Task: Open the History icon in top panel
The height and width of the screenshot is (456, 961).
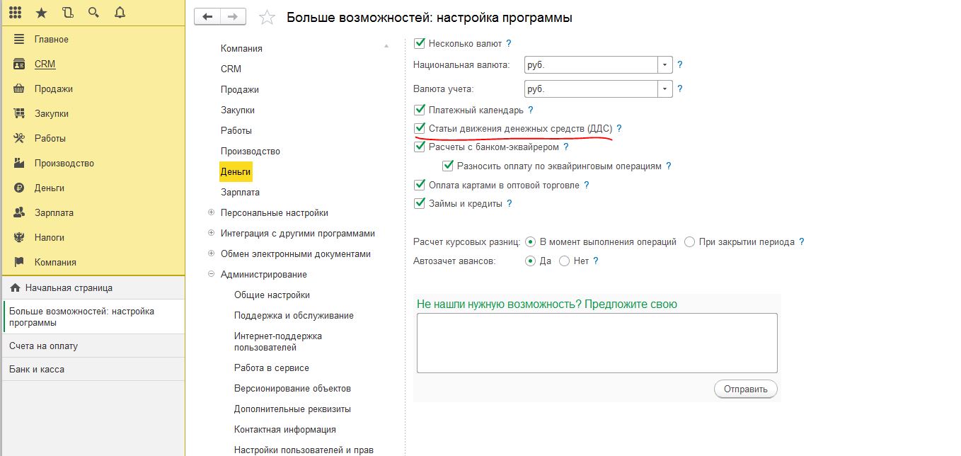Action: pyautogui.click(x=67, y=12)
